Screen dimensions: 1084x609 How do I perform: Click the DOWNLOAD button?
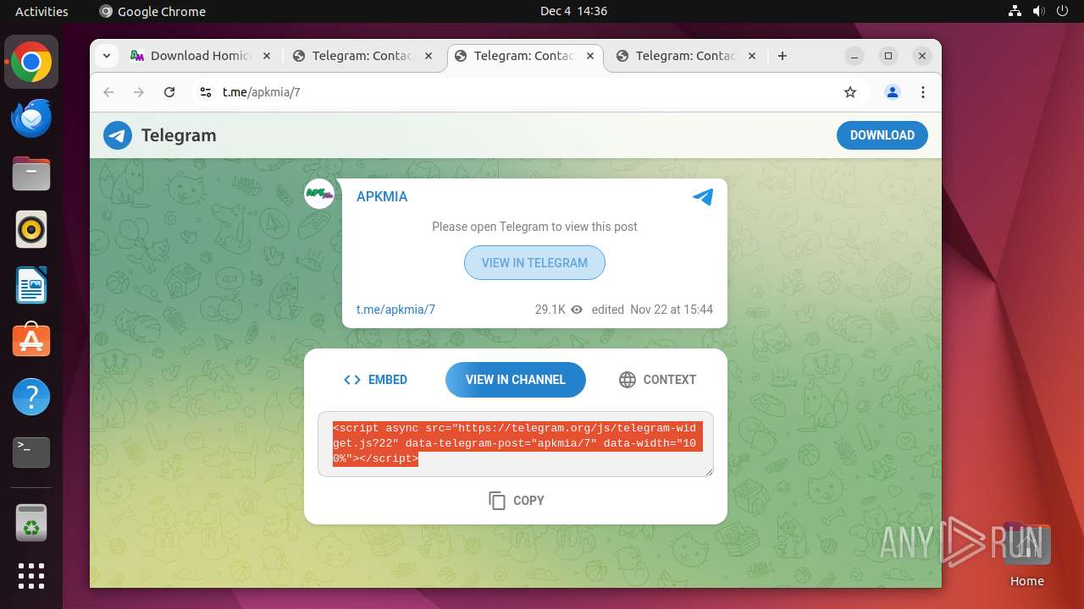[882, 135]
